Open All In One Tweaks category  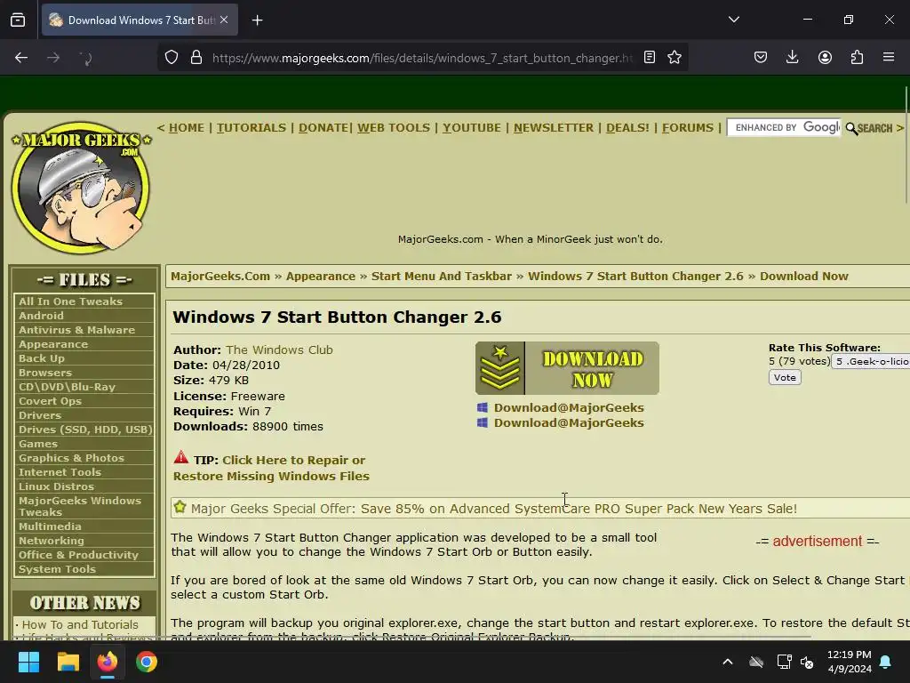pyautogui.click(x=70, y=301)
